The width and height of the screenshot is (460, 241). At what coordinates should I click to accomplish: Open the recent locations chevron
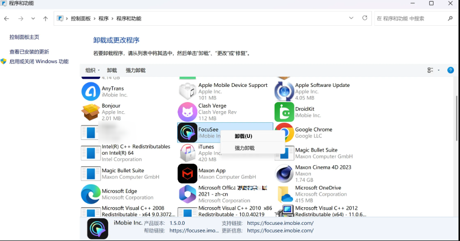(x=33, y=19)
